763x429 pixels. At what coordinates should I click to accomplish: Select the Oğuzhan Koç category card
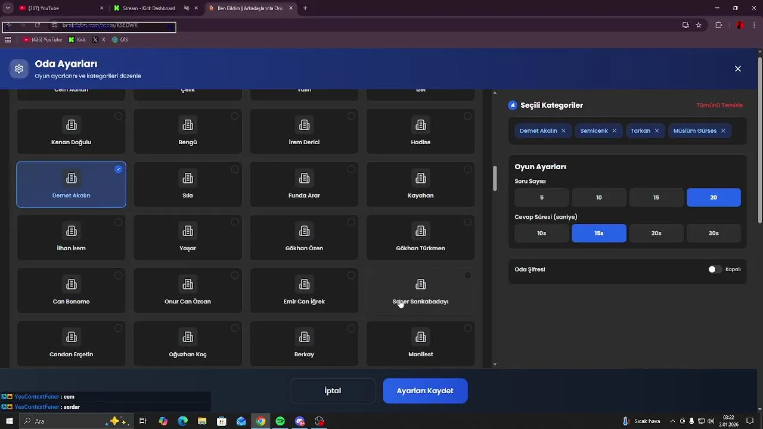[188, 344]
